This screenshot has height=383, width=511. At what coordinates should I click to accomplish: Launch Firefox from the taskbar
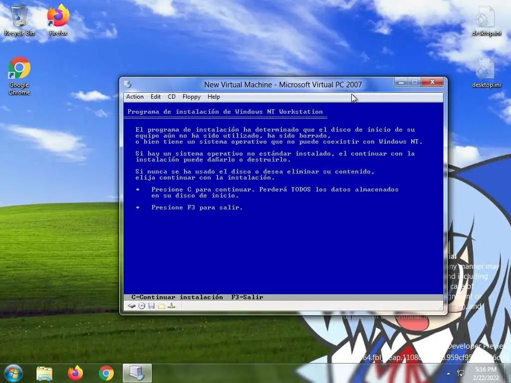75,373
